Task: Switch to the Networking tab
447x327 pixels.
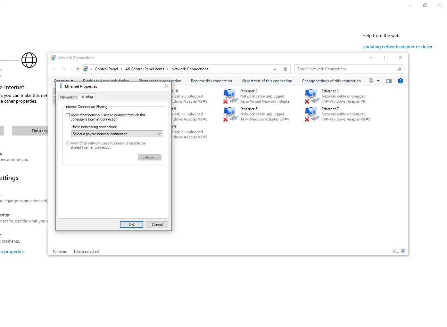Action: (x=69, y=97)
